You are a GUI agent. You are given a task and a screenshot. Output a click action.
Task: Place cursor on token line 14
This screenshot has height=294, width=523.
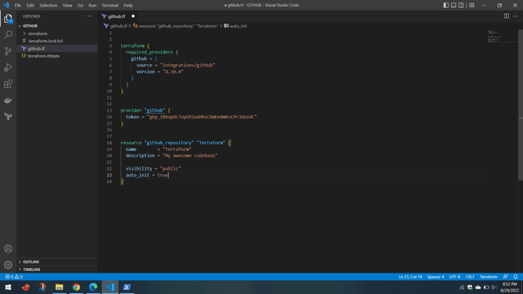point(191,117)
